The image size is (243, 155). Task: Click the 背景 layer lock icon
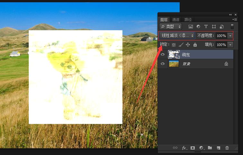click(226, 64)
